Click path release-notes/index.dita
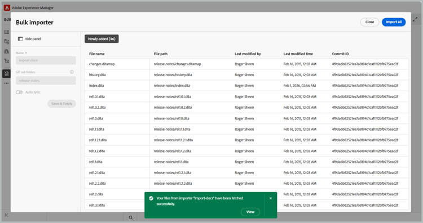The width and height of the screenshot is (423, 223). (172, 86)
